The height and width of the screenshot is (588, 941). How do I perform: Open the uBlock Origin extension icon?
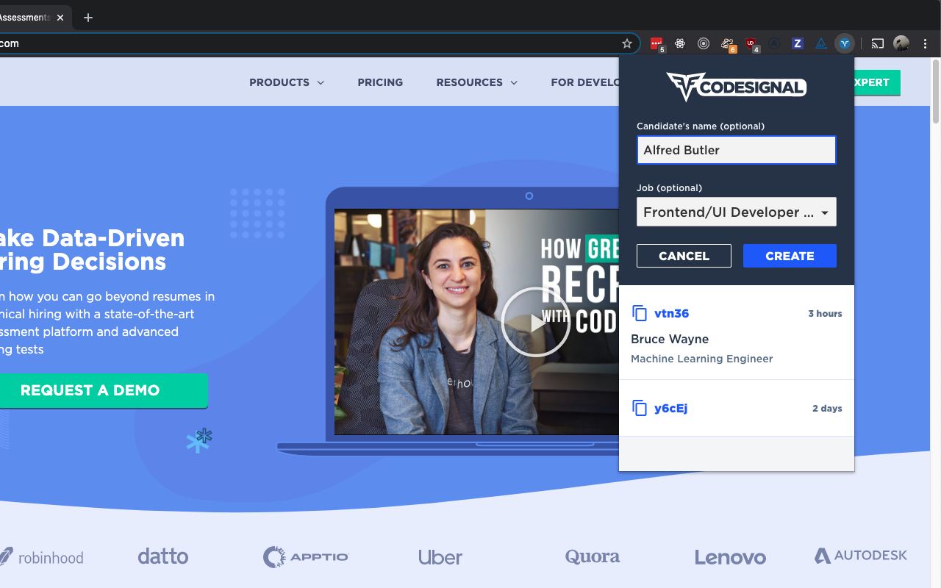751,44
